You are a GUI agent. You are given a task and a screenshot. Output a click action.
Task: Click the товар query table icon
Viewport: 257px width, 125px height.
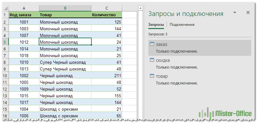[x=152, y=76]
